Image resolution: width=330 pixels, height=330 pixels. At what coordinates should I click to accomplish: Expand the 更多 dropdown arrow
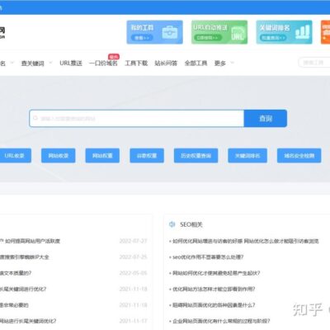click(232, 63)
